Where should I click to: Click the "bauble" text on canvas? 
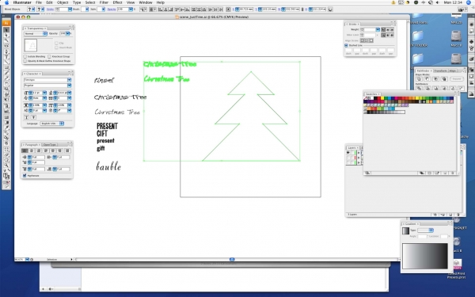[x=108, y=166]
